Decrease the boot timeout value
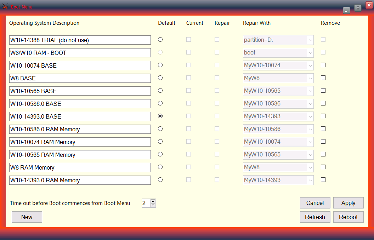Image resolution: width=374 pixels, height=240 pixels. 153,205
